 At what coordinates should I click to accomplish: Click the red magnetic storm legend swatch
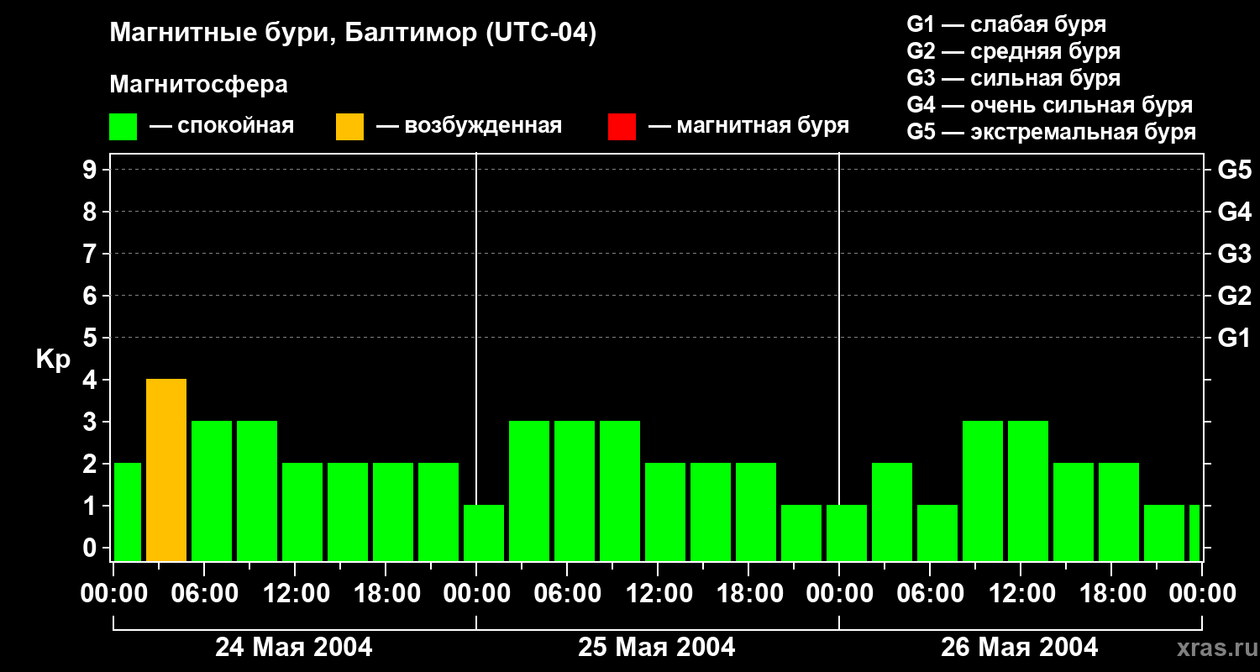coord(622,127)
